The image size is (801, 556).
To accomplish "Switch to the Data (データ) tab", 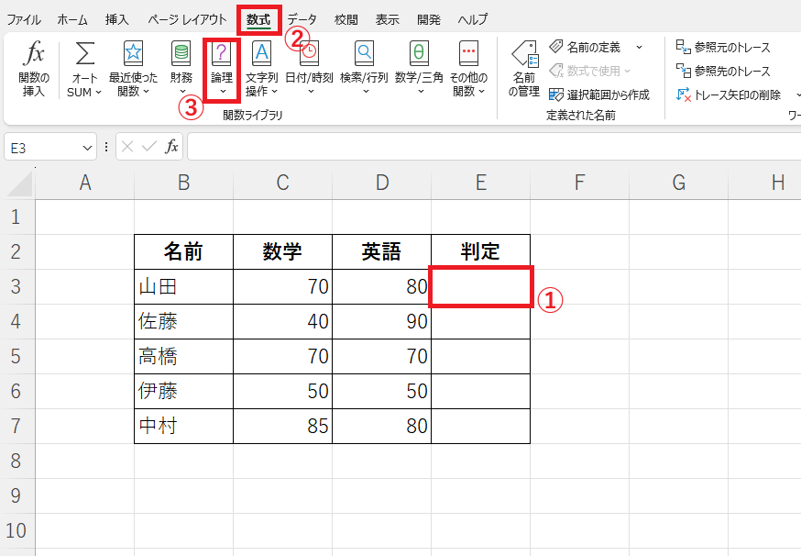I will (x=302, y=19).
